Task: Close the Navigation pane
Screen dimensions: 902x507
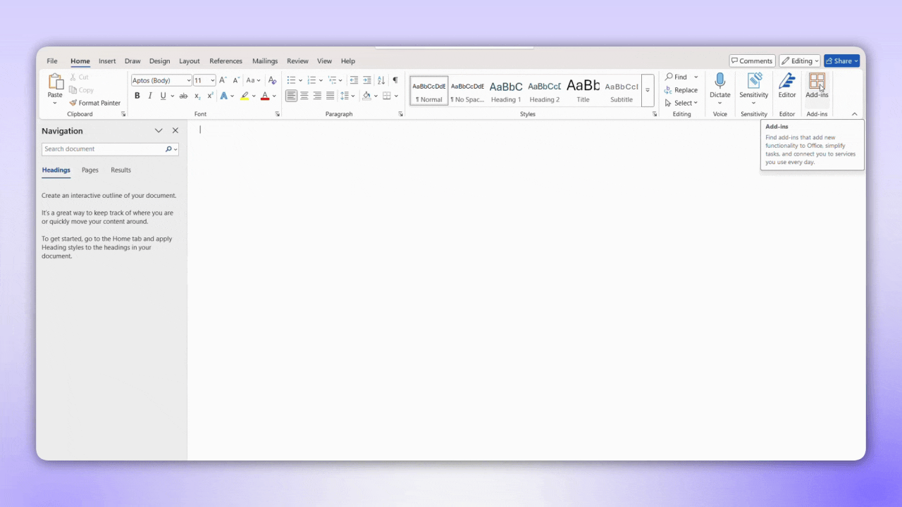Action: click(175, 131)
